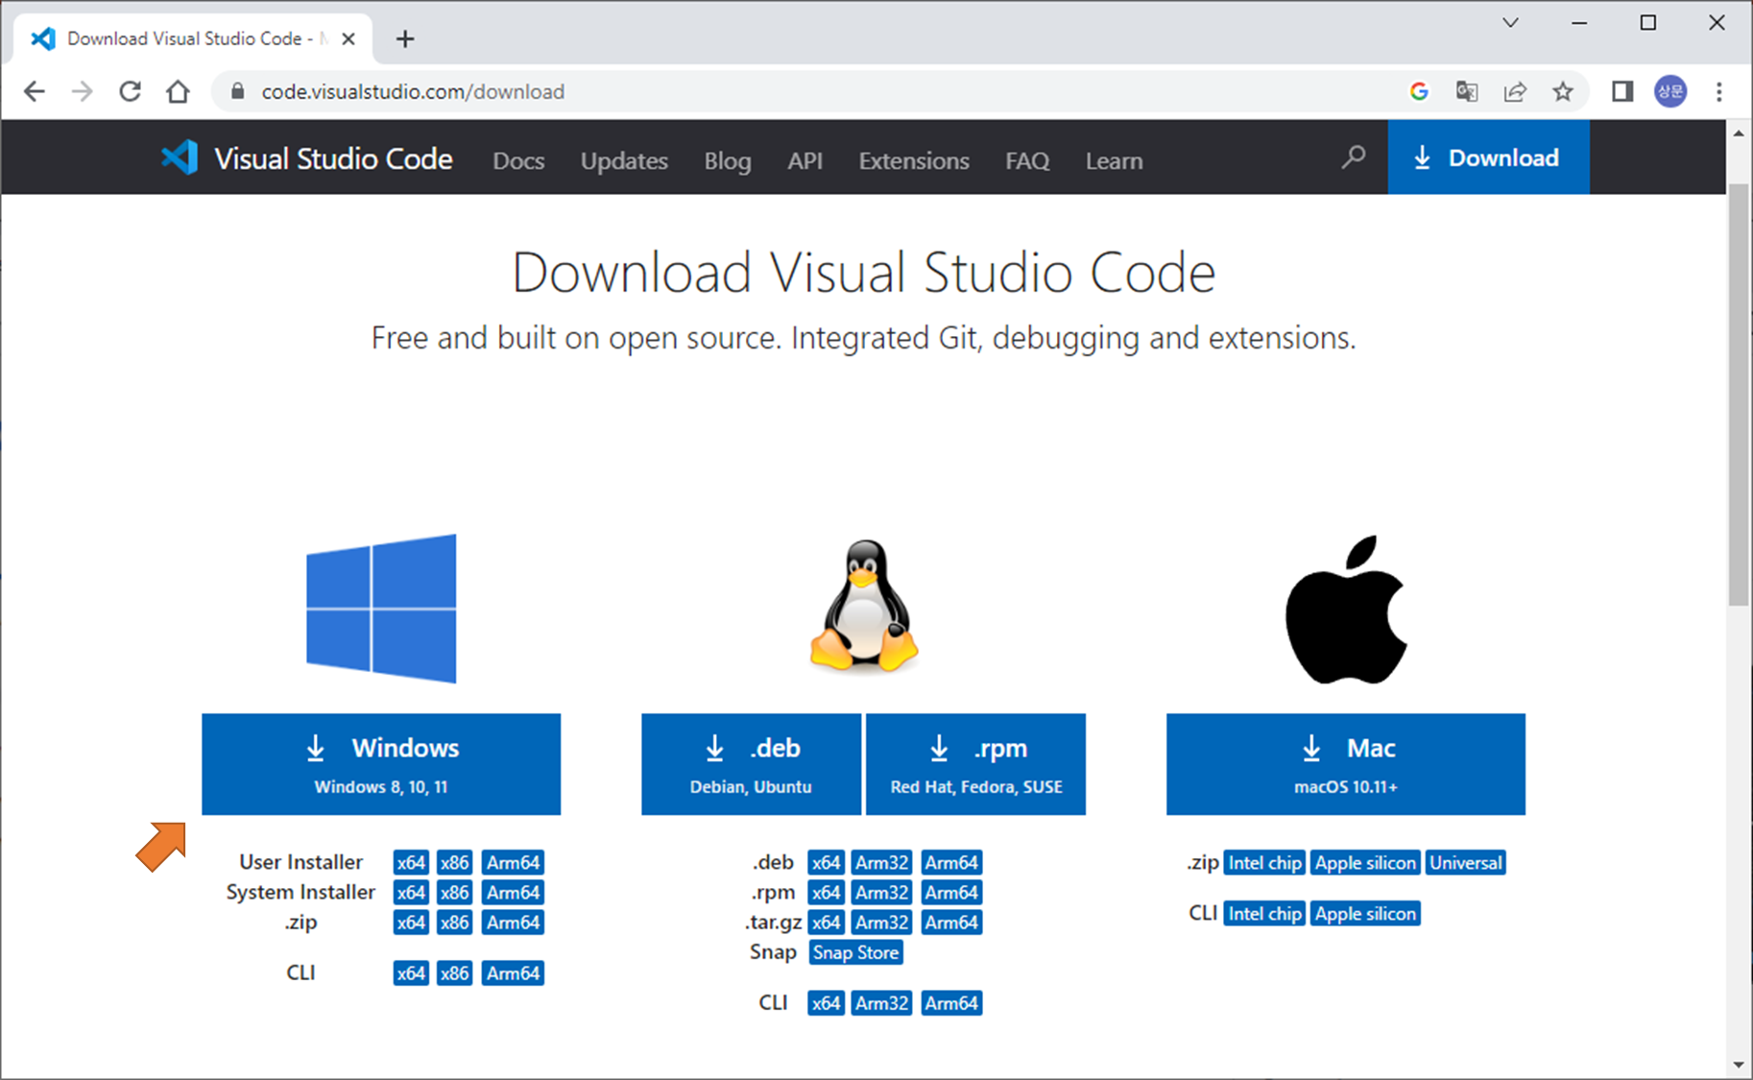Click the browser forward arrow
The image size is (1753, 1080).
click(x=83, y=91)
